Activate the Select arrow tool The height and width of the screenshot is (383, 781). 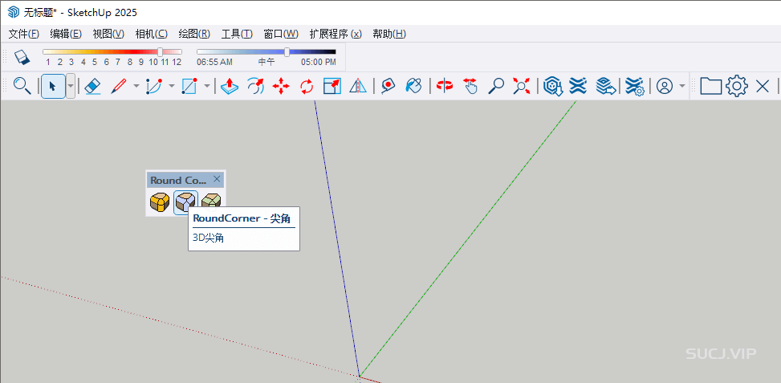tap(53, 86)
